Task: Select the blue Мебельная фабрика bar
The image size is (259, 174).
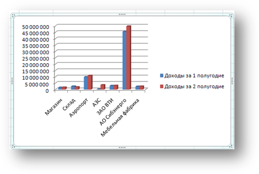Action: point(138,88)
